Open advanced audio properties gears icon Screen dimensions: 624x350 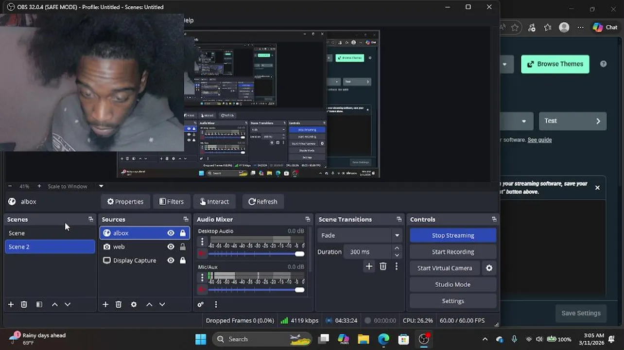click(200, 304)
